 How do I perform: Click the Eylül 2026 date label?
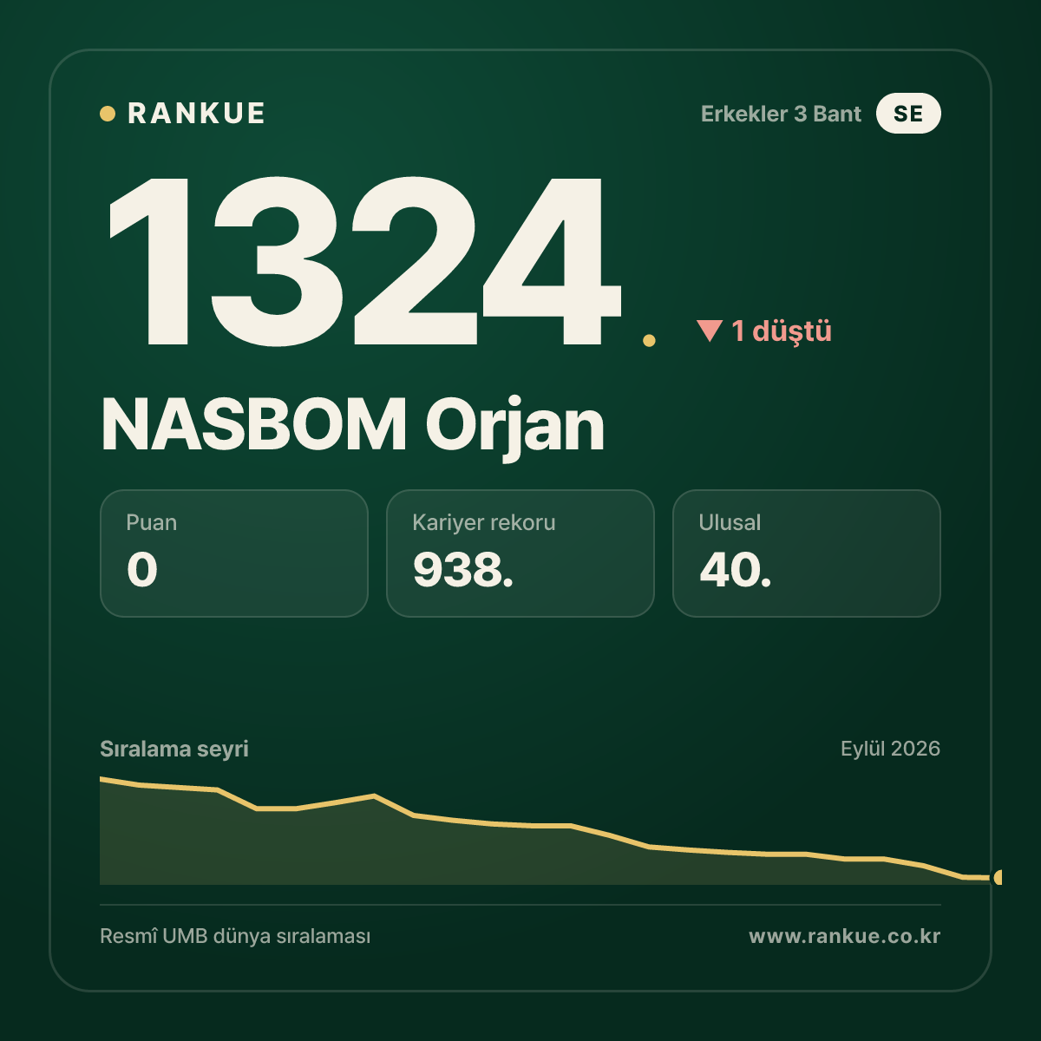(890, 749)
